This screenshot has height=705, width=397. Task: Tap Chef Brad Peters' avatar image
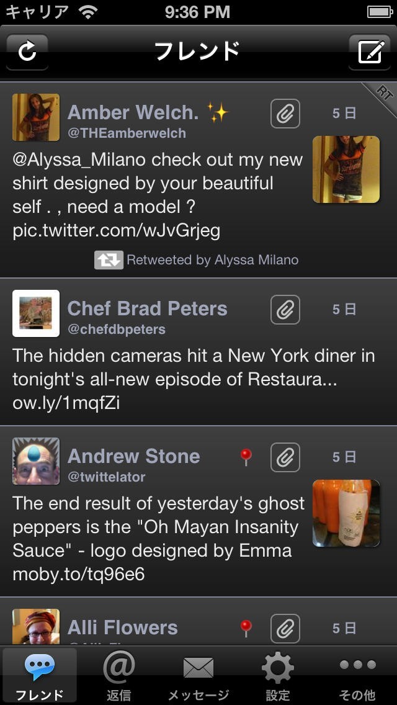[36, 313]
